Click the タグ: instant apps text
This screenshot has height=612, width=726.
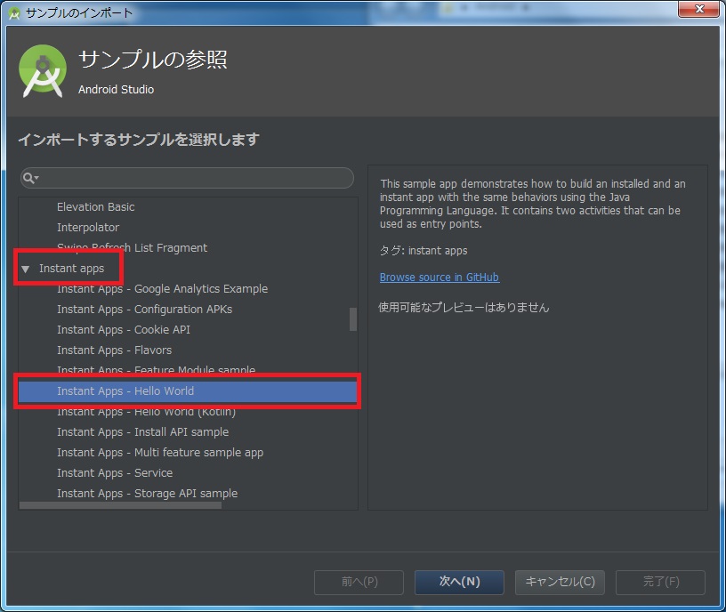(x=423, y=251)
